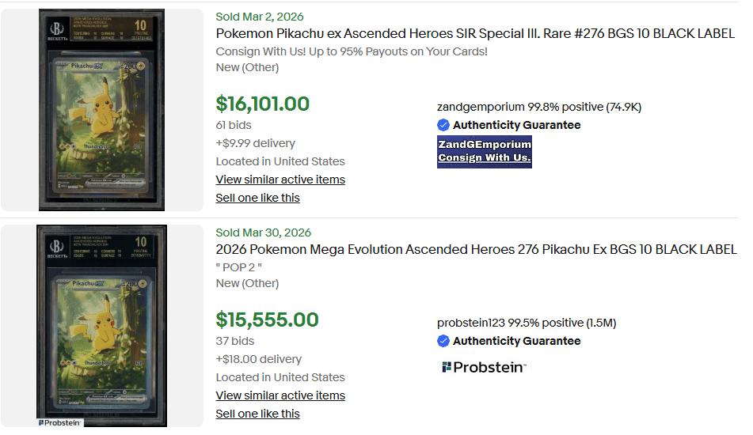Viewport: 753px width, 435px height.
Task: Click the Consign With Us 95% Payouts subtitle
Action: tap(352, 51)
